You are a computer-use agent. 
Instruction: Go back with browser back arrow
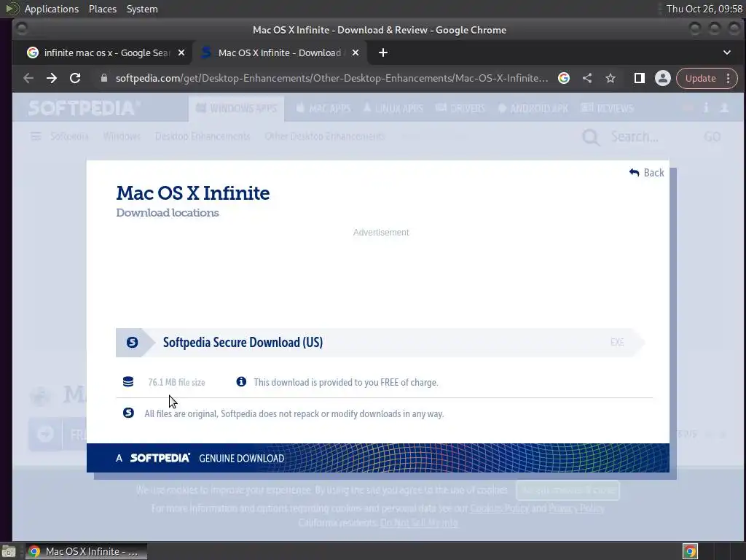28,78
